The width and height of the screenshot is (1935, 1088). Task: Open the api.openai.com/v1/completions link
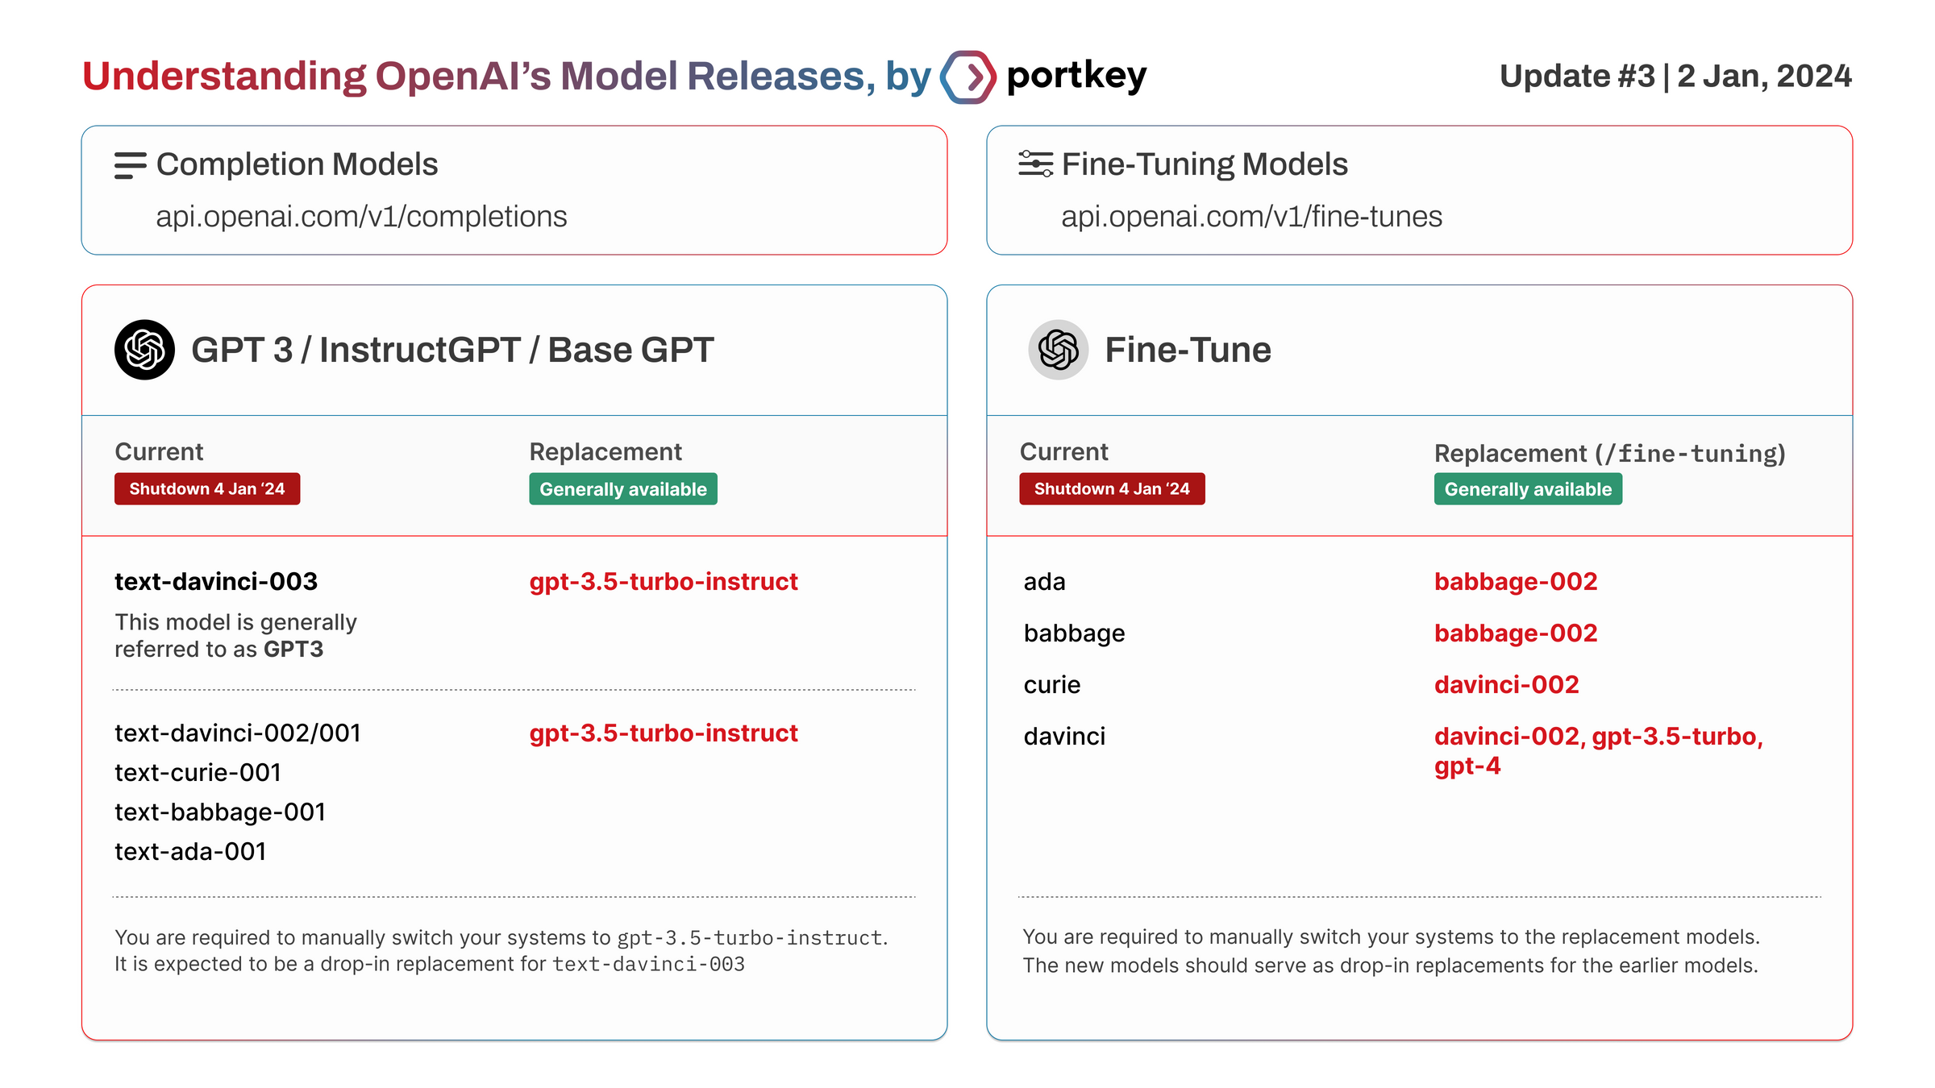click(x=361, y=216)
